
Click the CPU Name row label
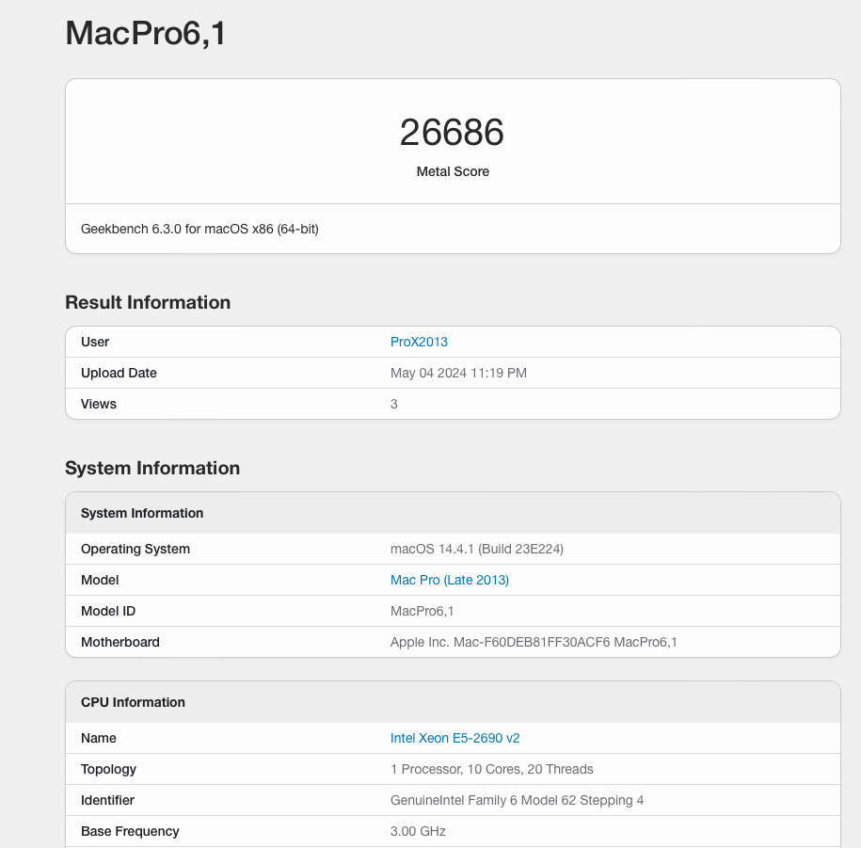pyautogui.click(x=98, y=738)
